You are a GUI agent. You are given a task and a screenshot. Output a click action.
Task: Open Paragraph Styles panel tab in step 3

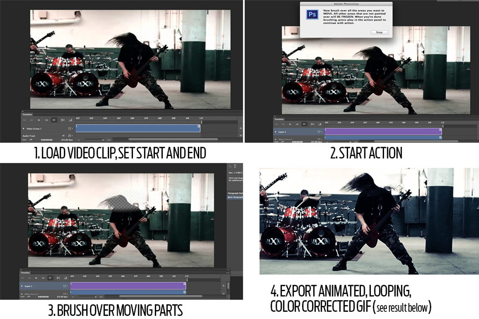pyautogui.click(x=235, y=193)
